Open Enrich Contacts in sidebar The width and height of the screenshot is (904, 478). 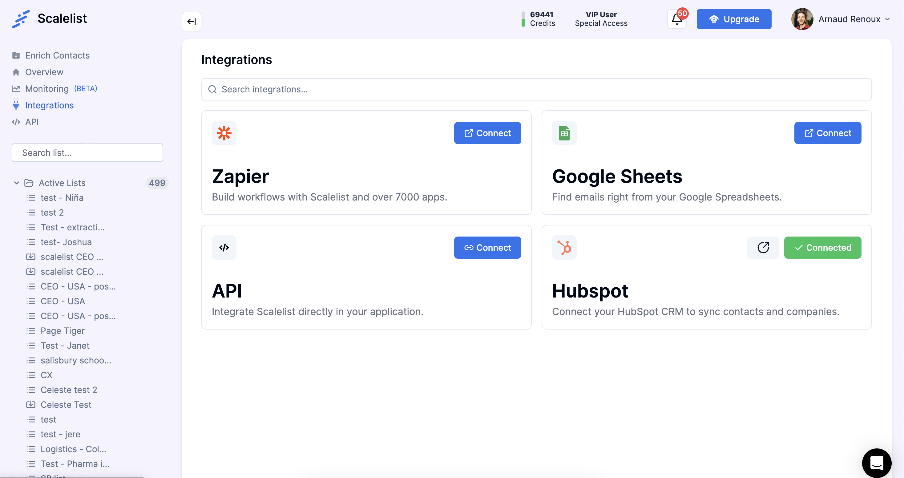[x=57, y=55]
